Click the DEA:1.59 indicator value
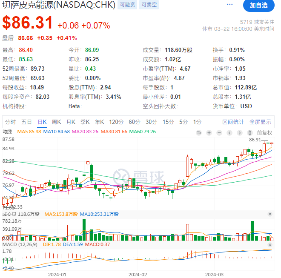The image size is (281, 278). click(x=73, y=244)
